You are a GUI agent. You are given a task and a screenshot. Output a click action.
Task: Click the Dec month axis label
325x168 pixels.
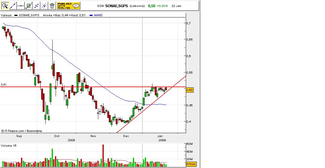pyautogui.click(x=126, y=136)
